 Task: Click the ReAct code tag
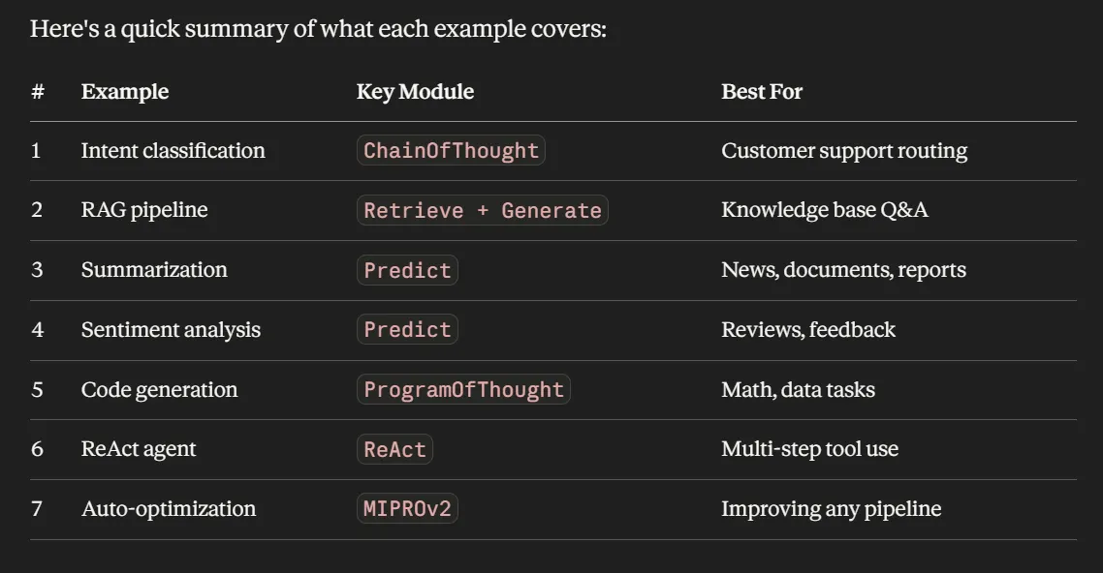tap(394, 449)
